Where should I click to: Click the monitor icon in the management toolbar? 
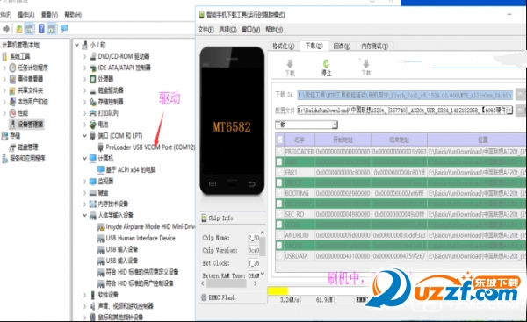pos(64,29)
